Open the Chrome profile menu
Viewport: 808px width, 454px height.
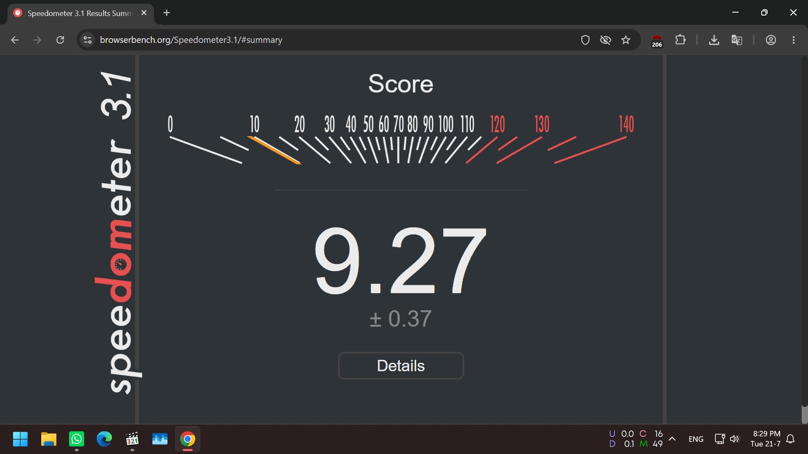tap(771, 40)
